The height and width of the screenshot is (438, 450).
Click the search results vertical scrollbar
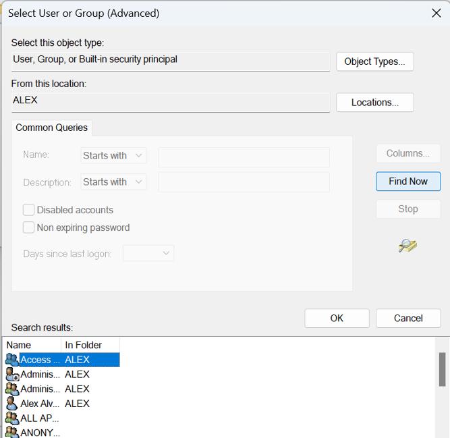[x=443, y=369]
